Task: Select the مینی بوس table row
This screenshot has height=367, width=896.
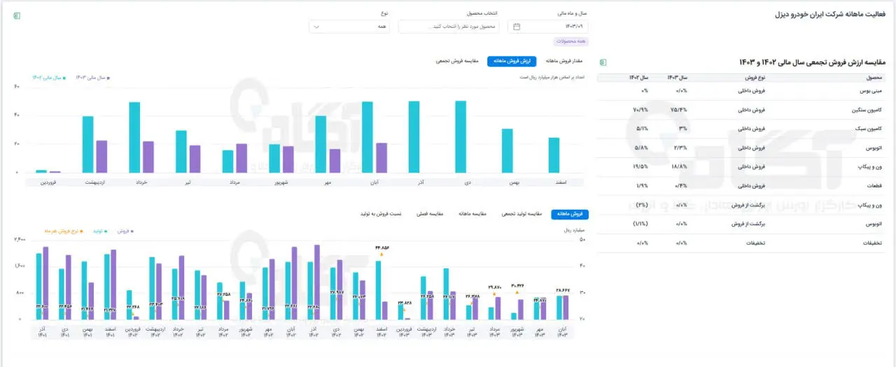Action: click(742, 91)
